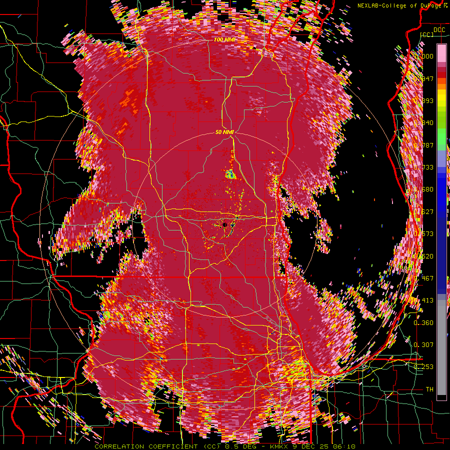Click the 'DCC' legend heading
The width and height of the screenshot is (450, 450).
(439, 30)
